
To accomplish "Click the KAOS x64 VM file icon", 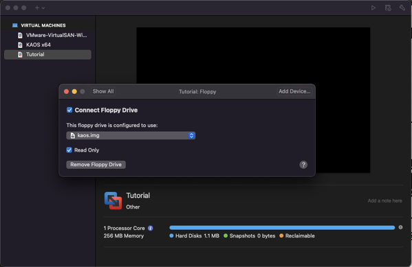I will point(20,45).
